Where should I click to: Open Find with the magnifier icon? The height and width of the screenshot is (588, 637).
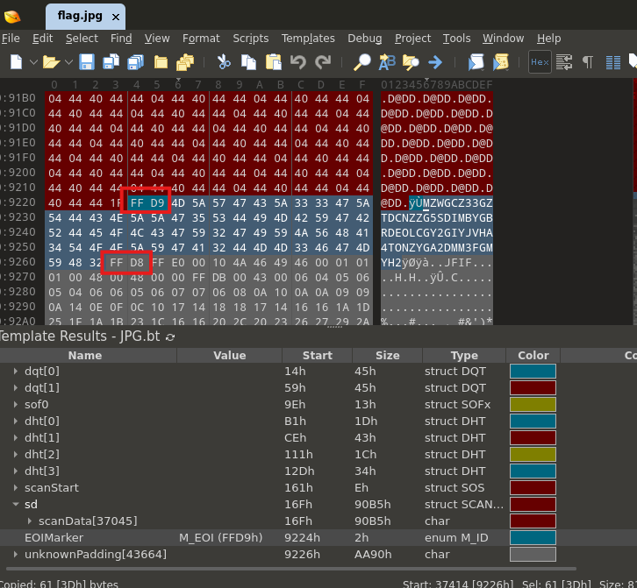click(361, 62)
